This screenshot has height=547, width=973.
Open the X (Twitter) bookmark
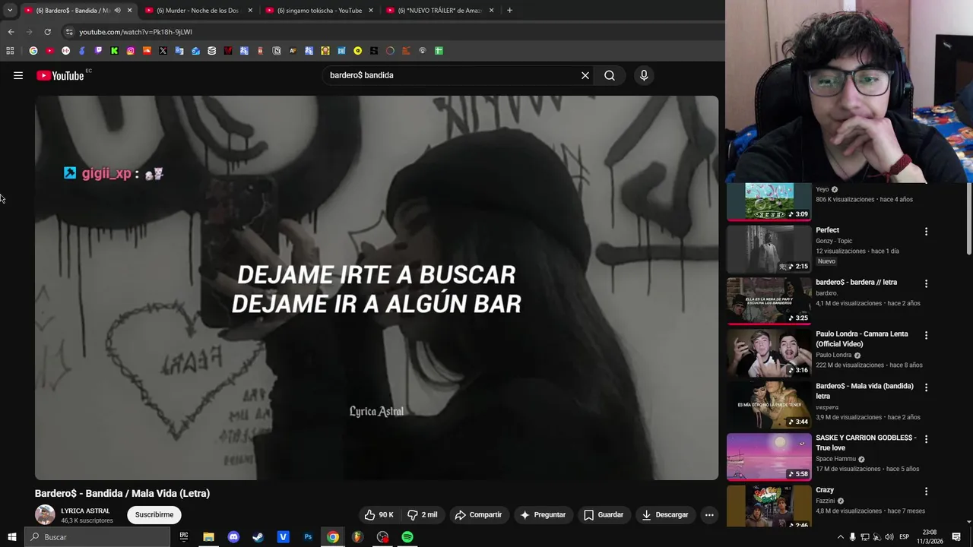(163, 51)
